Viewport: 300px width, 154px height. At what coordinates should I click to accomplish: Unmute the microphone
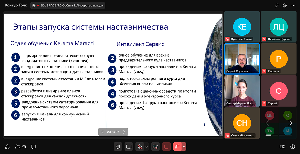click(140, 146)
